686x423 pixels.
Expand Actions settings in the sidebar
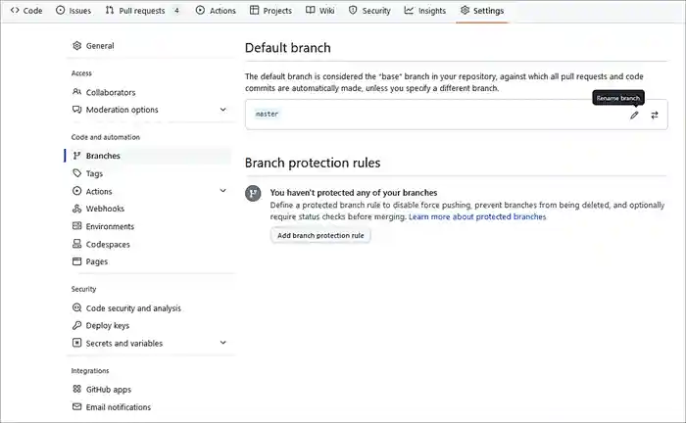223,191
